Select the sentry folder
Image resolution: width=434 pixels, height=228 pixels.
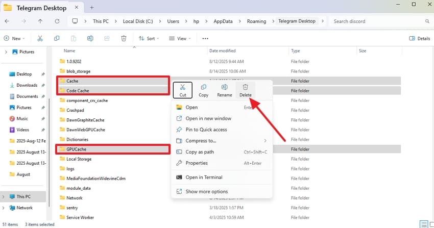click(x=72, y=208)
